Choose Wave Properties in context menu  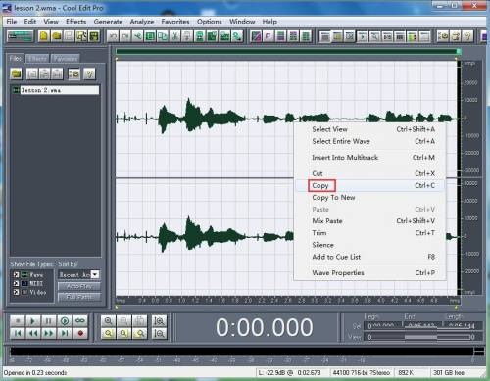(x=370, y=273)
